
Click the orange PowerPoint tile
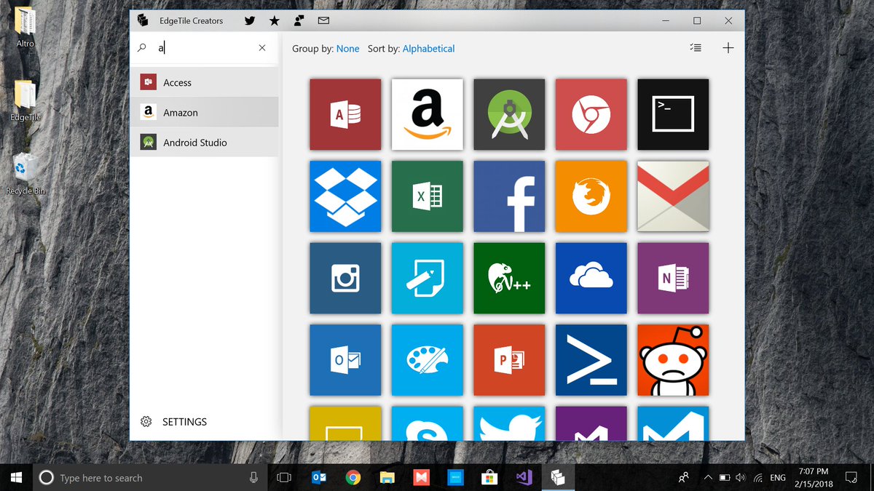[509, 360]
